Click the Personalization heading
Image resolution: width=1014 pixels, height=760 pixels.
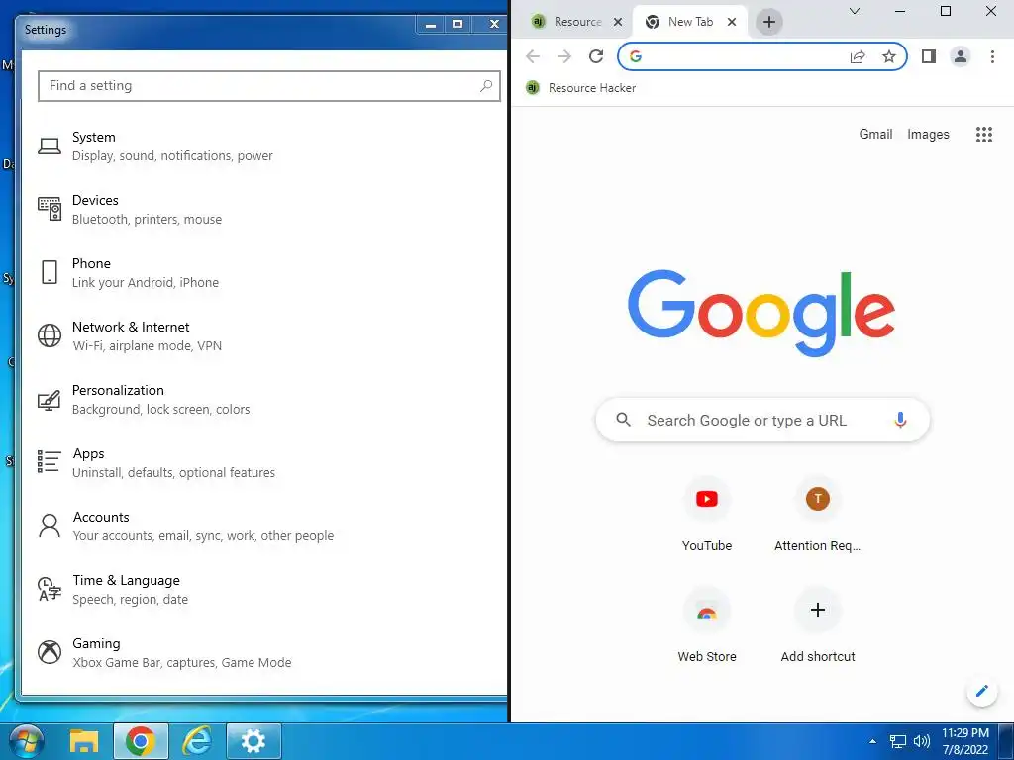click(x=118, y=390)
